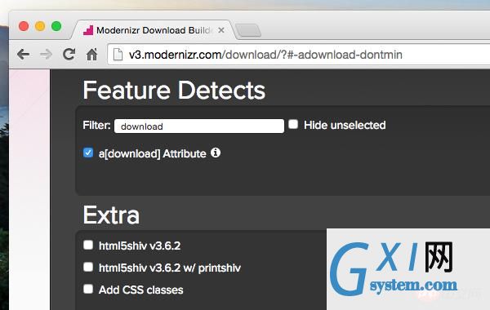Click the Hide unselected label
The width and height of the screenshot is (490, 310).
pos(345,125)
